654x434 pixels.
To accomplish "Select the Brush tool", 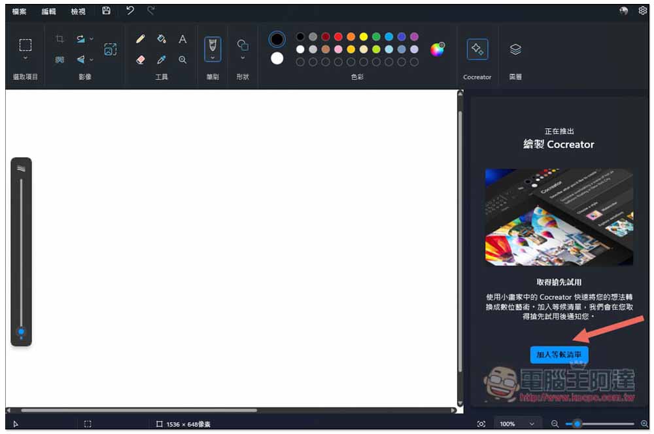I will pyautogui.click(x=213, y=45).
